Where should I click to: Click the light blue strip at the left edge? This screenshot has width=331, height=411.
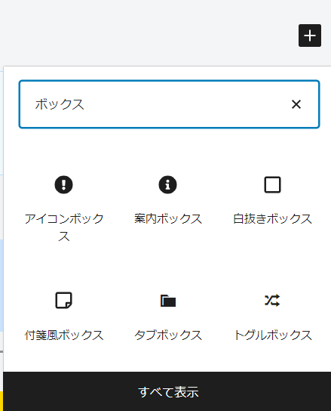coord(2,286)
